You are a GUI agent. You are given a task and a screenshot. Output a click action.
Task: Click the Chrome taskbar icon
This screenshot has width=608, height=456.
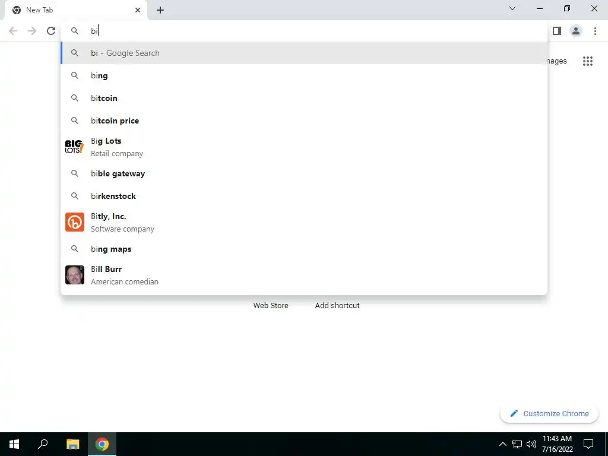pyautogui.click(x=102, y=444)
